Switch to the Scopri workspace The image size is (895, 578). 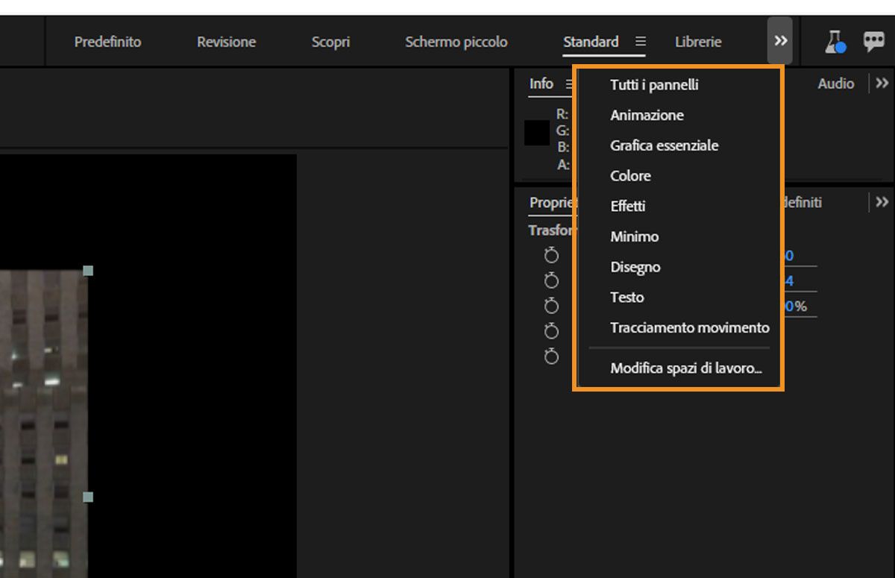pos(330,42)
